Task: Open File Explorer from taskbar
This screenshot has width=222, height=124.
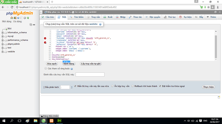Action: pos(35,121)
